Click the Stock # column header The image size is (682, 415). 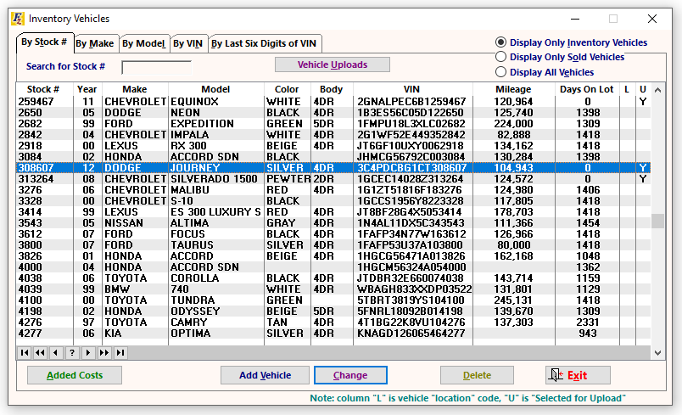coord(43,89)
